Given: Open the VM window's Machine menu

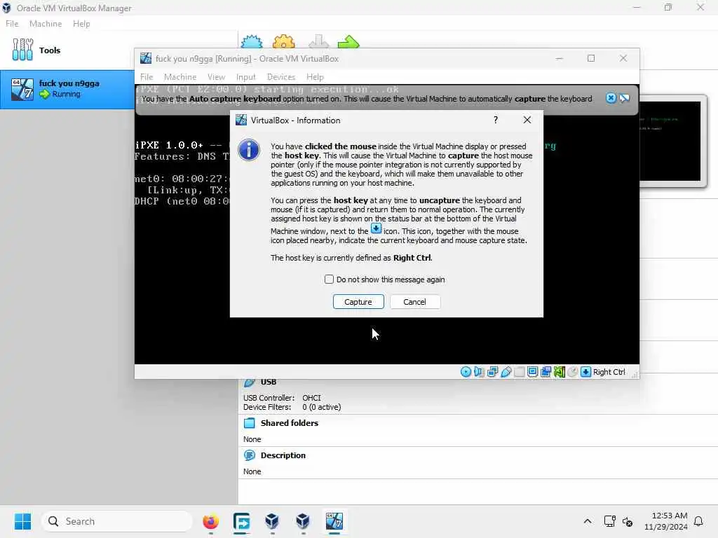Looking at the screenshot, I should pos(180,77).
